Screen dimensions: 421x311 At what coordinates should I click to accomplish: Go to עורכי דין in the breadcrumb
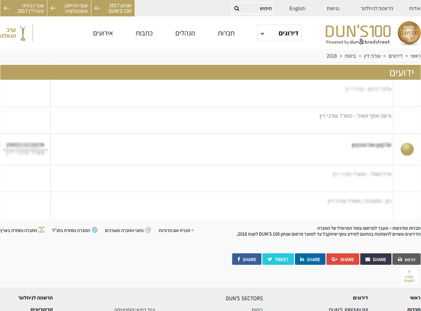point(372,56)
